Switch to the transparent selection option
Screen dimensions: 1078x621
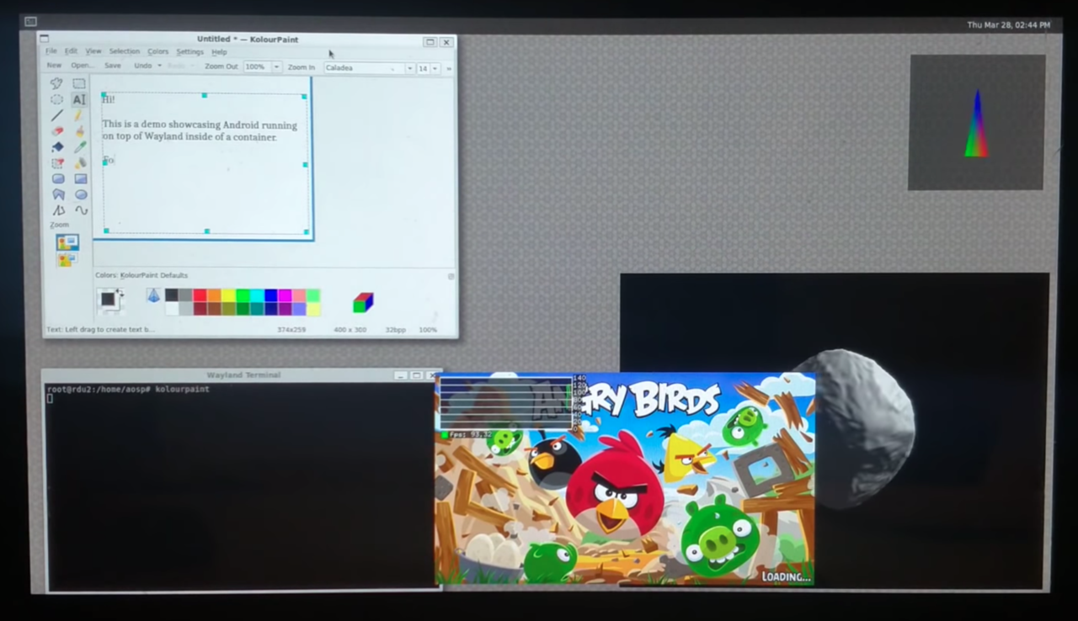pyautogui.click(x=67, y=259)
